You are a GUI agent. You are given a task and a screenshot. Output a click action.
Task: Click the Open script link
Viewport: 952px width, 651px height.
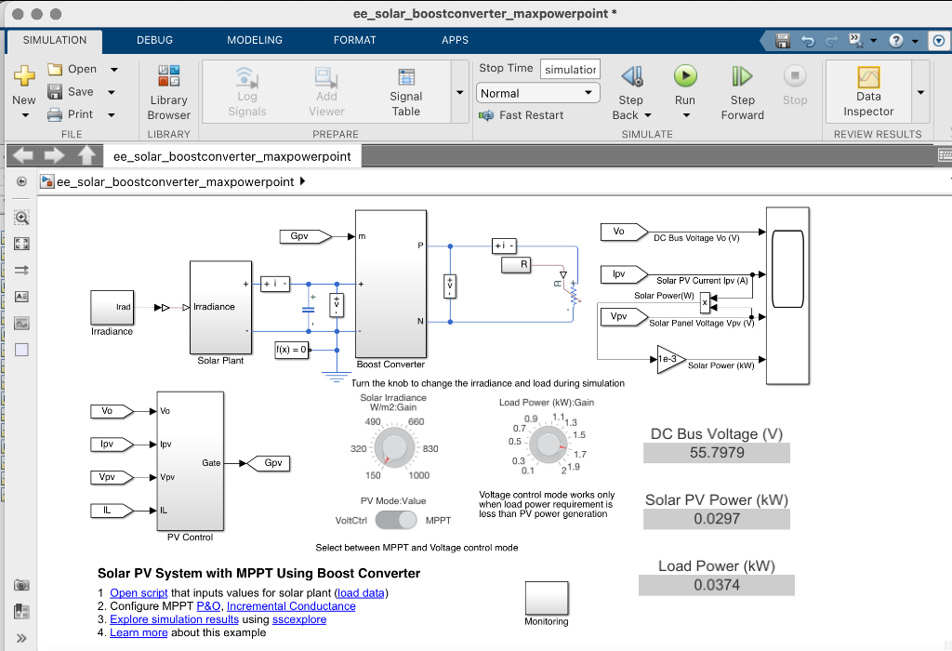pos(139,592)
